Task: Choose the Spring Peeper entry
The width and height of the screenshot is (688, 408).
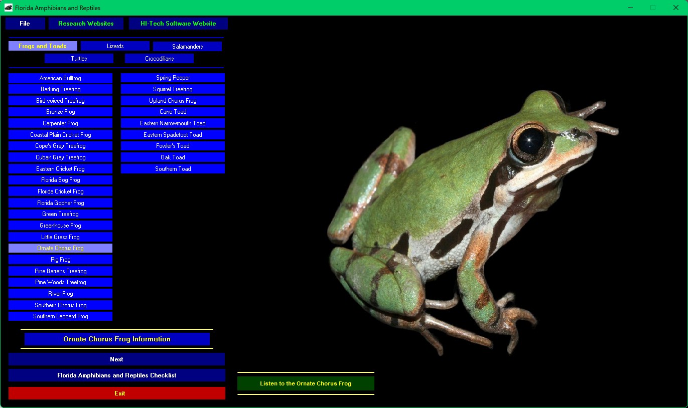Action: pyautogui.click(x=173, y=78)
